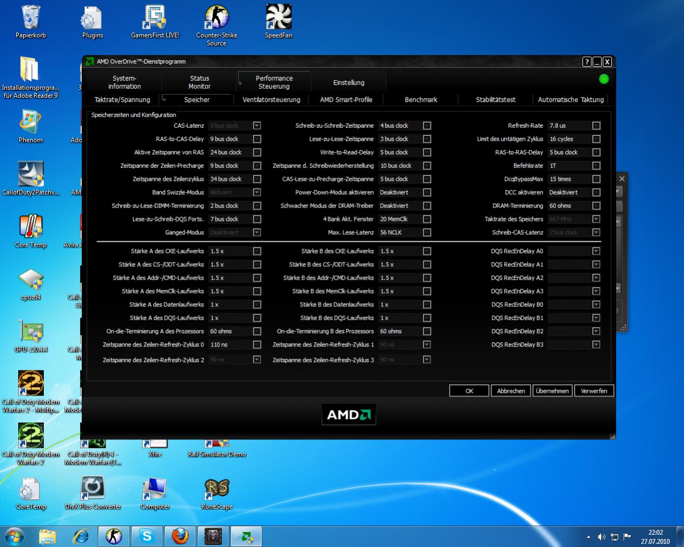Open the DQS RecEnDelay B3 dropdown

(x=596, y=345)
